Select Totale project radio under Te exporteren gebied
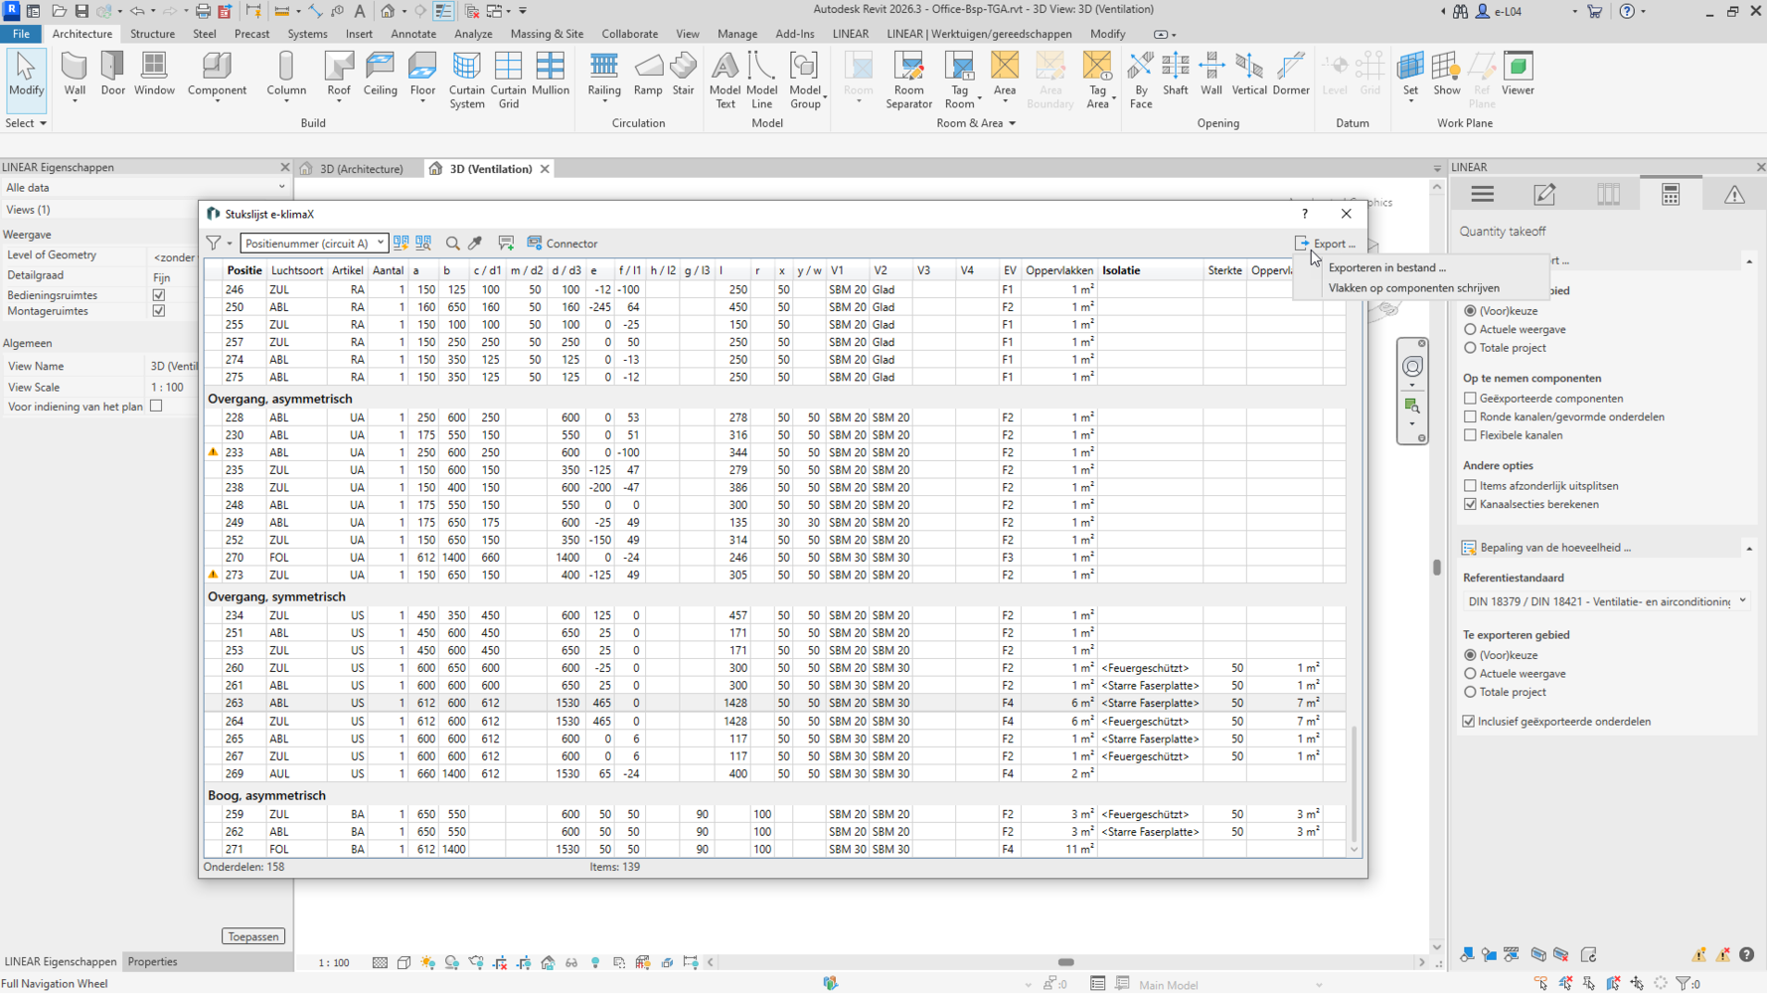The width and height of the screenshot is (1767, 994). 1470,693
